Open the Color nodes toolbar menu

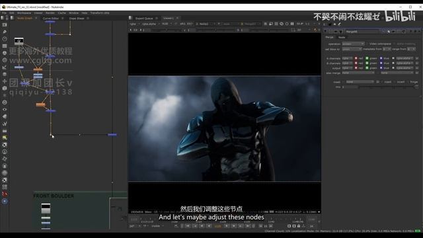[5, 53]
